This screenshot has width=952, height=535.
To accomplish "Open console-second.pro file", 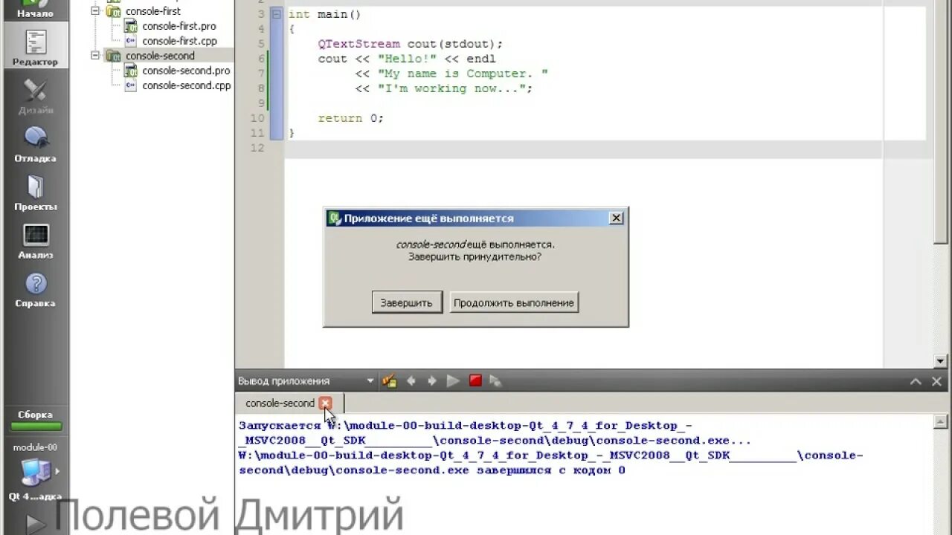I will [186, 71].
